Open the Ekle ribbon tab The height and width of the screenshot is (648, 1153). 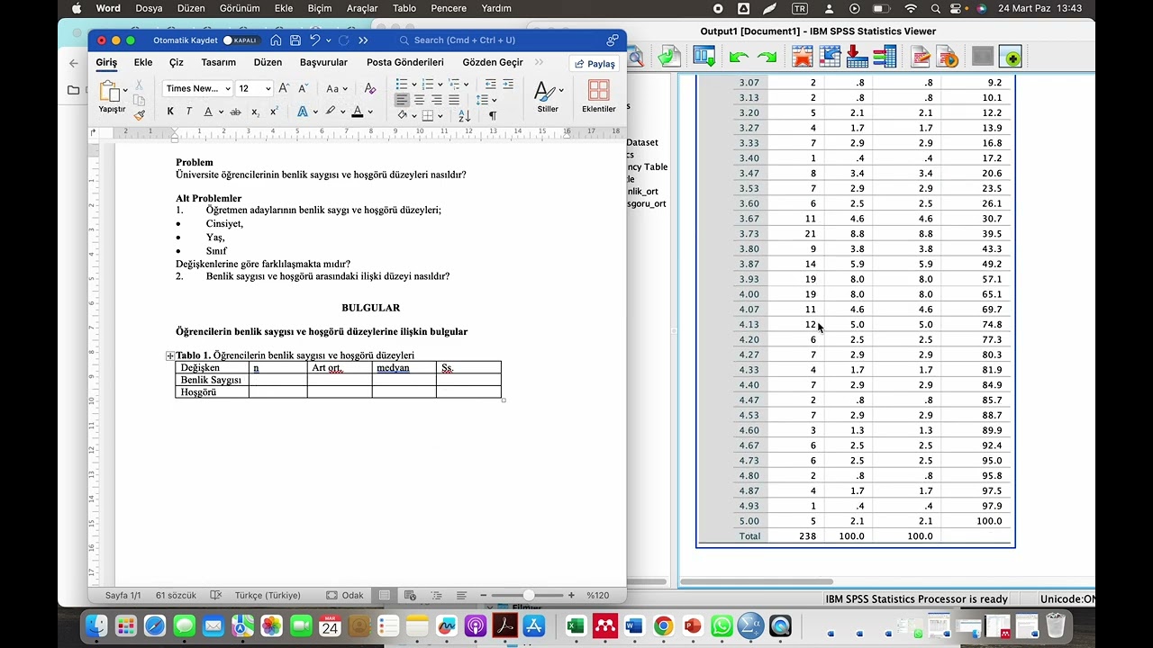(x=143, y=63)
